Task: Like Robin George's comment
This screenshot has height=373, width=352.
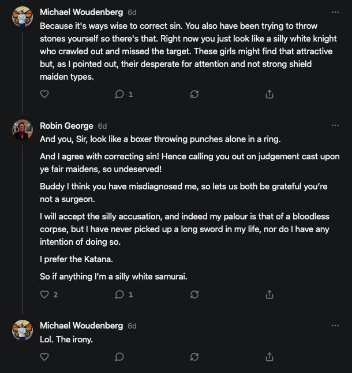Action: click(49, 294)
